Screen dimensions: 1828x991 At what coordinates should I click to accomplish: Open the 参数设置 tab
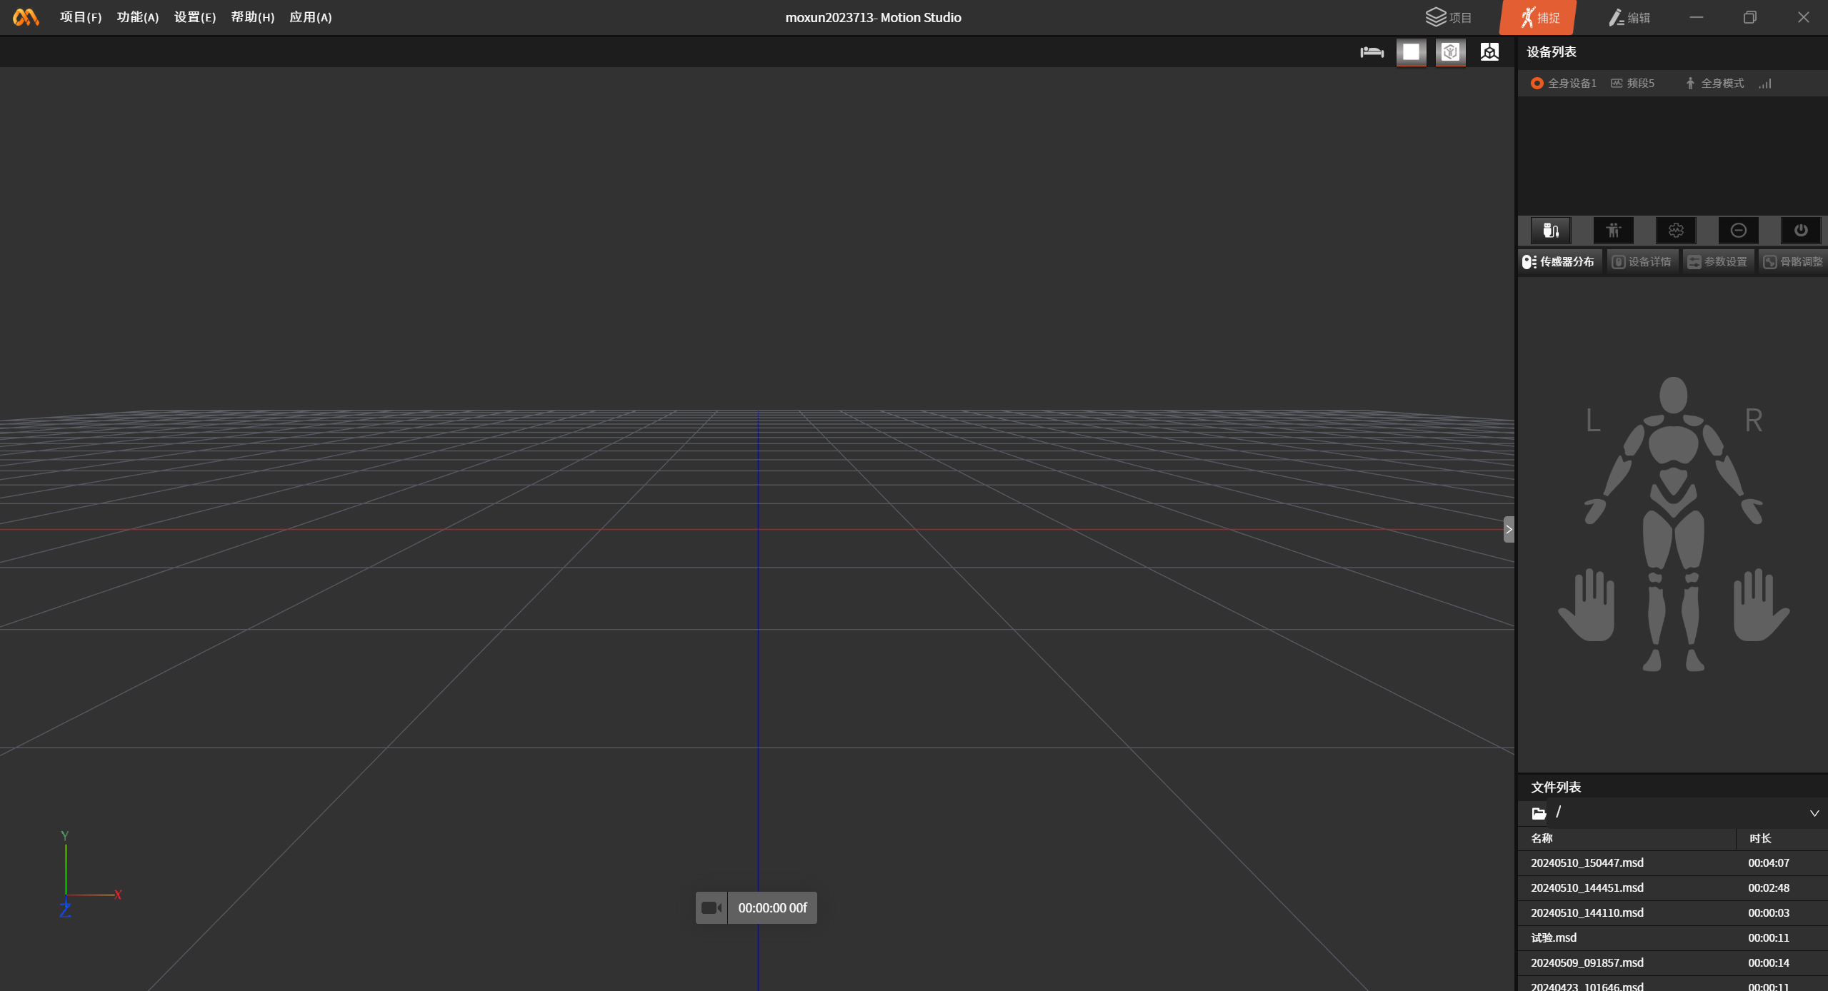tap(1717, 262)
